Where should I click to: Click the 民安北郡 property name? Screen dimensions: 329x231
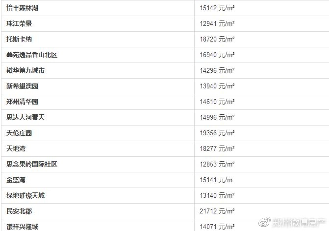click(19, 211)
